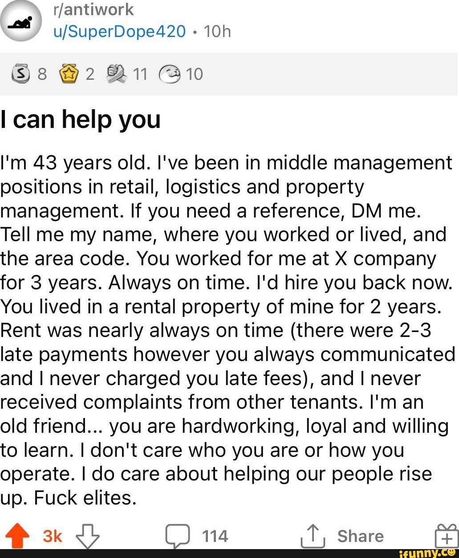The width and height of the screenshot is (459, 558).
Task: Downvote the post with the down arrow
Action: [87, 536]
